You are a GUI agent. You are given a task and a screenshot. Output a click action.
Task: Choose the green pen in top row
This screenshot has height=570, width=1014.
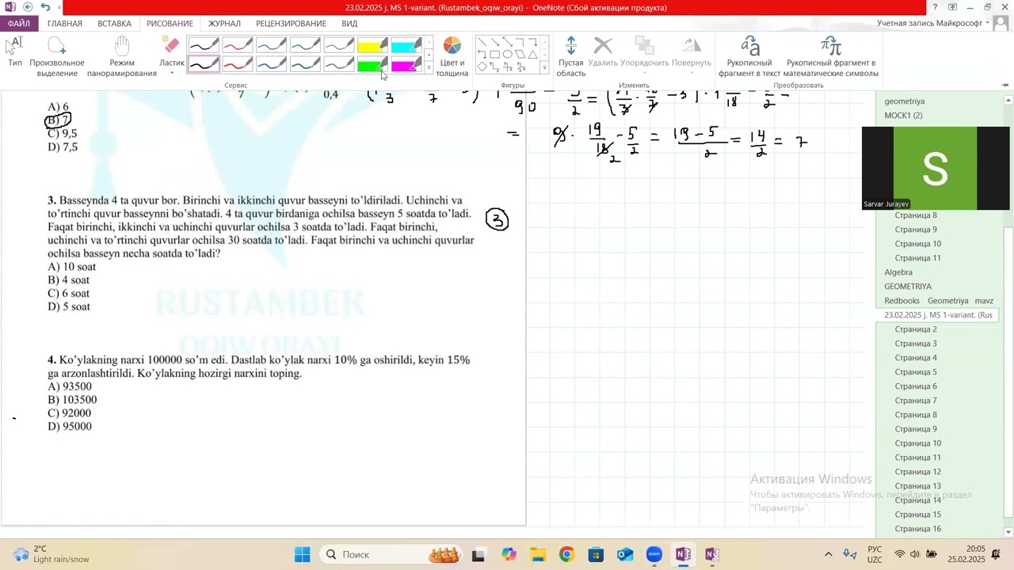(x=305, y=46)
